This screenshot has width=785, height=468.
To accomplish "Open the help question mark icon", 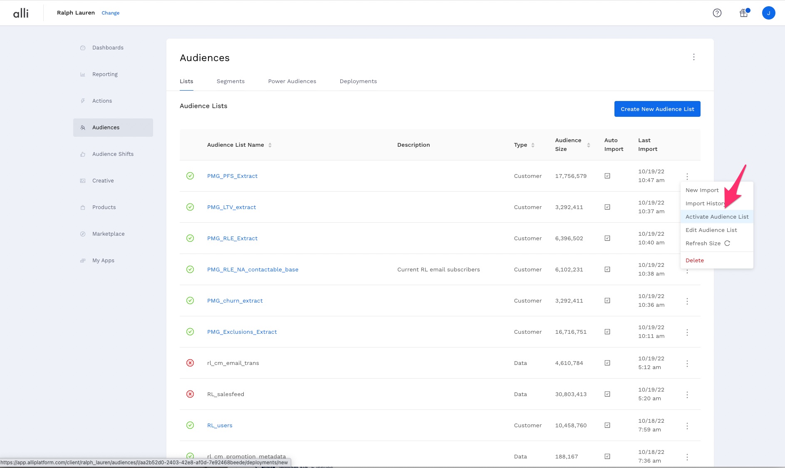I will 717,13.
